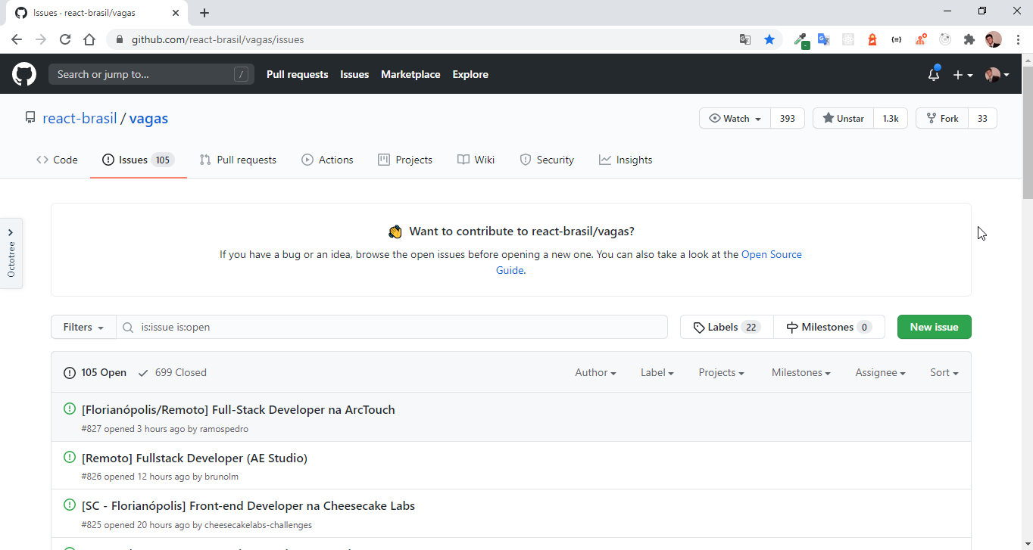
Task: Switch to the Insights tab
Action: [626, 160]
